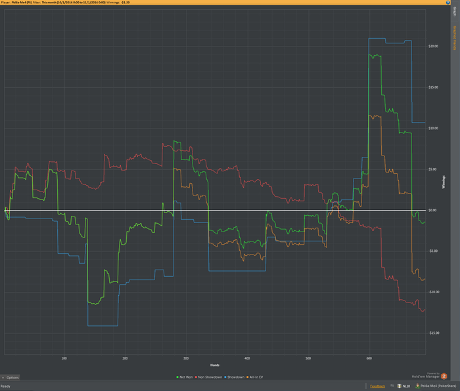Expand the Options panel
The height and width of the screenshot is (391, 460).
click(x=11, y=377)
